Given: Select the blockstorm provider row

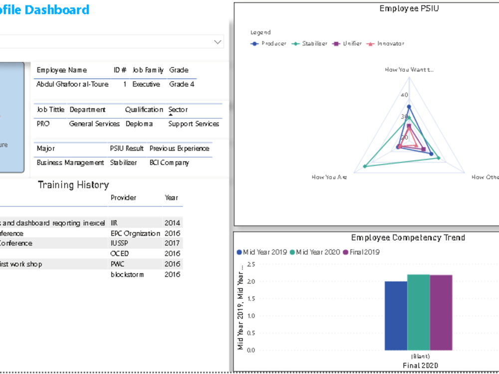Looking at the screenshot, I should click(x=127, y=274).
